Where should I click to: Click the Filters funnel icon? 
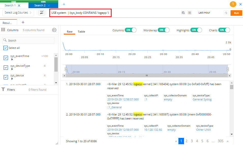[x=3, y=89]
